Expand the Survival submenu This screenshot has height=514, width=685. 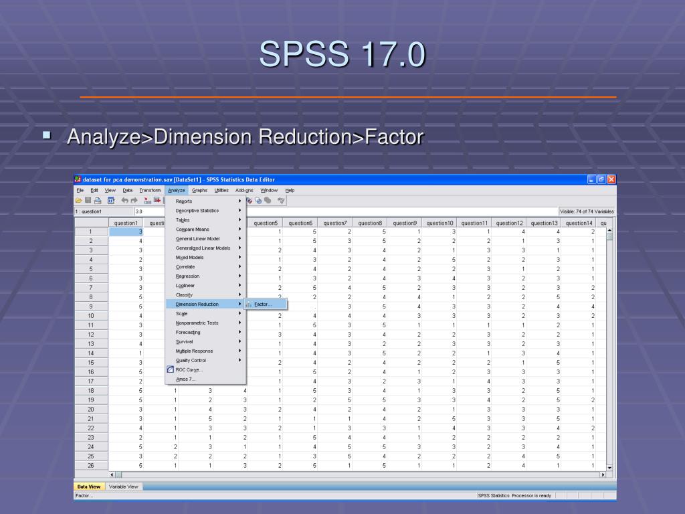(x=205, y=342)
